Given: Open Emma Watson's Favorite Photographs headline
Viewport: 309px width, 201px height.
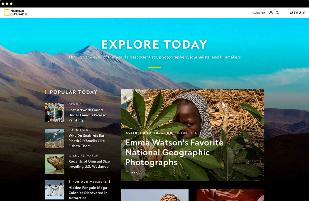Looking at the screenshot, I should pos(174,153).
